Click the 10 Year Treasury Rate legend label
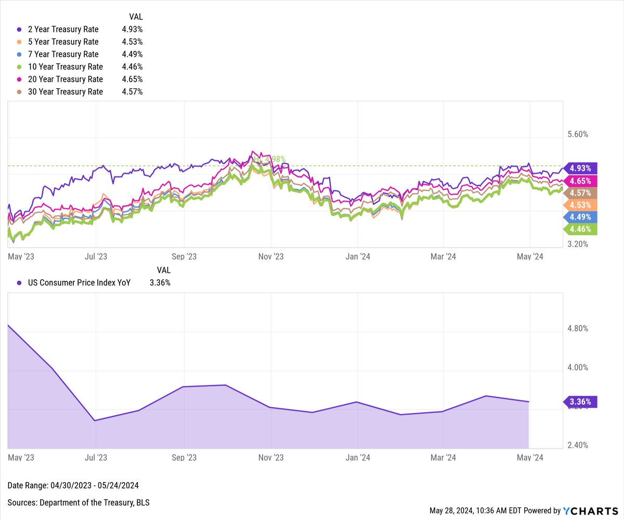 pyautogui.click(x=66, y=67)
